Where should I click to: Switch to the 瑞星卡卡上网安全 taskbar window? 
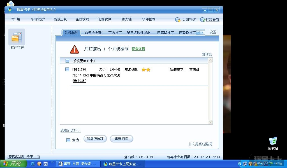[123, 164]
